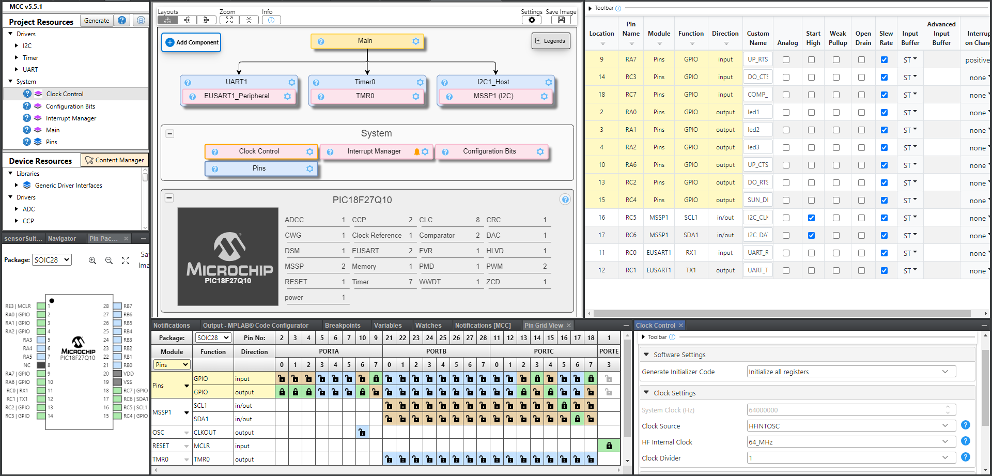Open the Package SOIC28 dropdown in Pin Grid View
The height and width of the screenshot is (476, 992).
coord(213,338)
